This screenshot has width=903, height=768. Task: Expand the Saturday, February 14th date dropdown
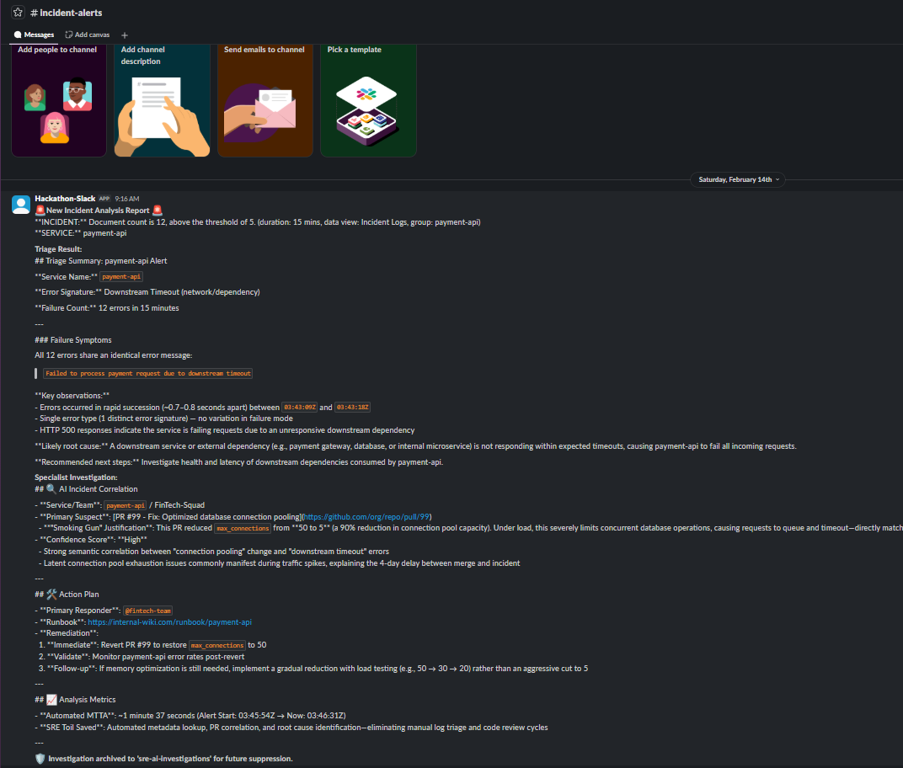coord(738,179)
